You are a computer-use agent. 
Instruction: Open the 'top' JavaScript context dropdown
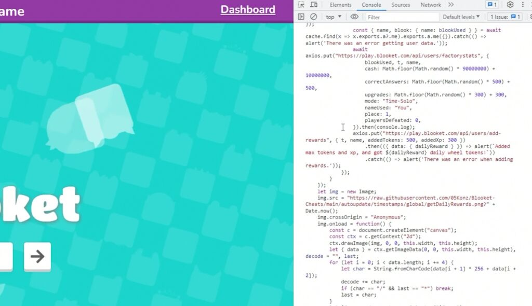334,17
